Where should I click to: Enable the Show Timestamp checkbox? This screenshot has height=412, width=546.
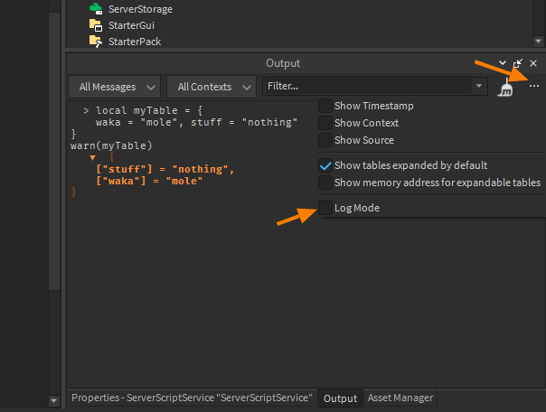pos(325,106)
